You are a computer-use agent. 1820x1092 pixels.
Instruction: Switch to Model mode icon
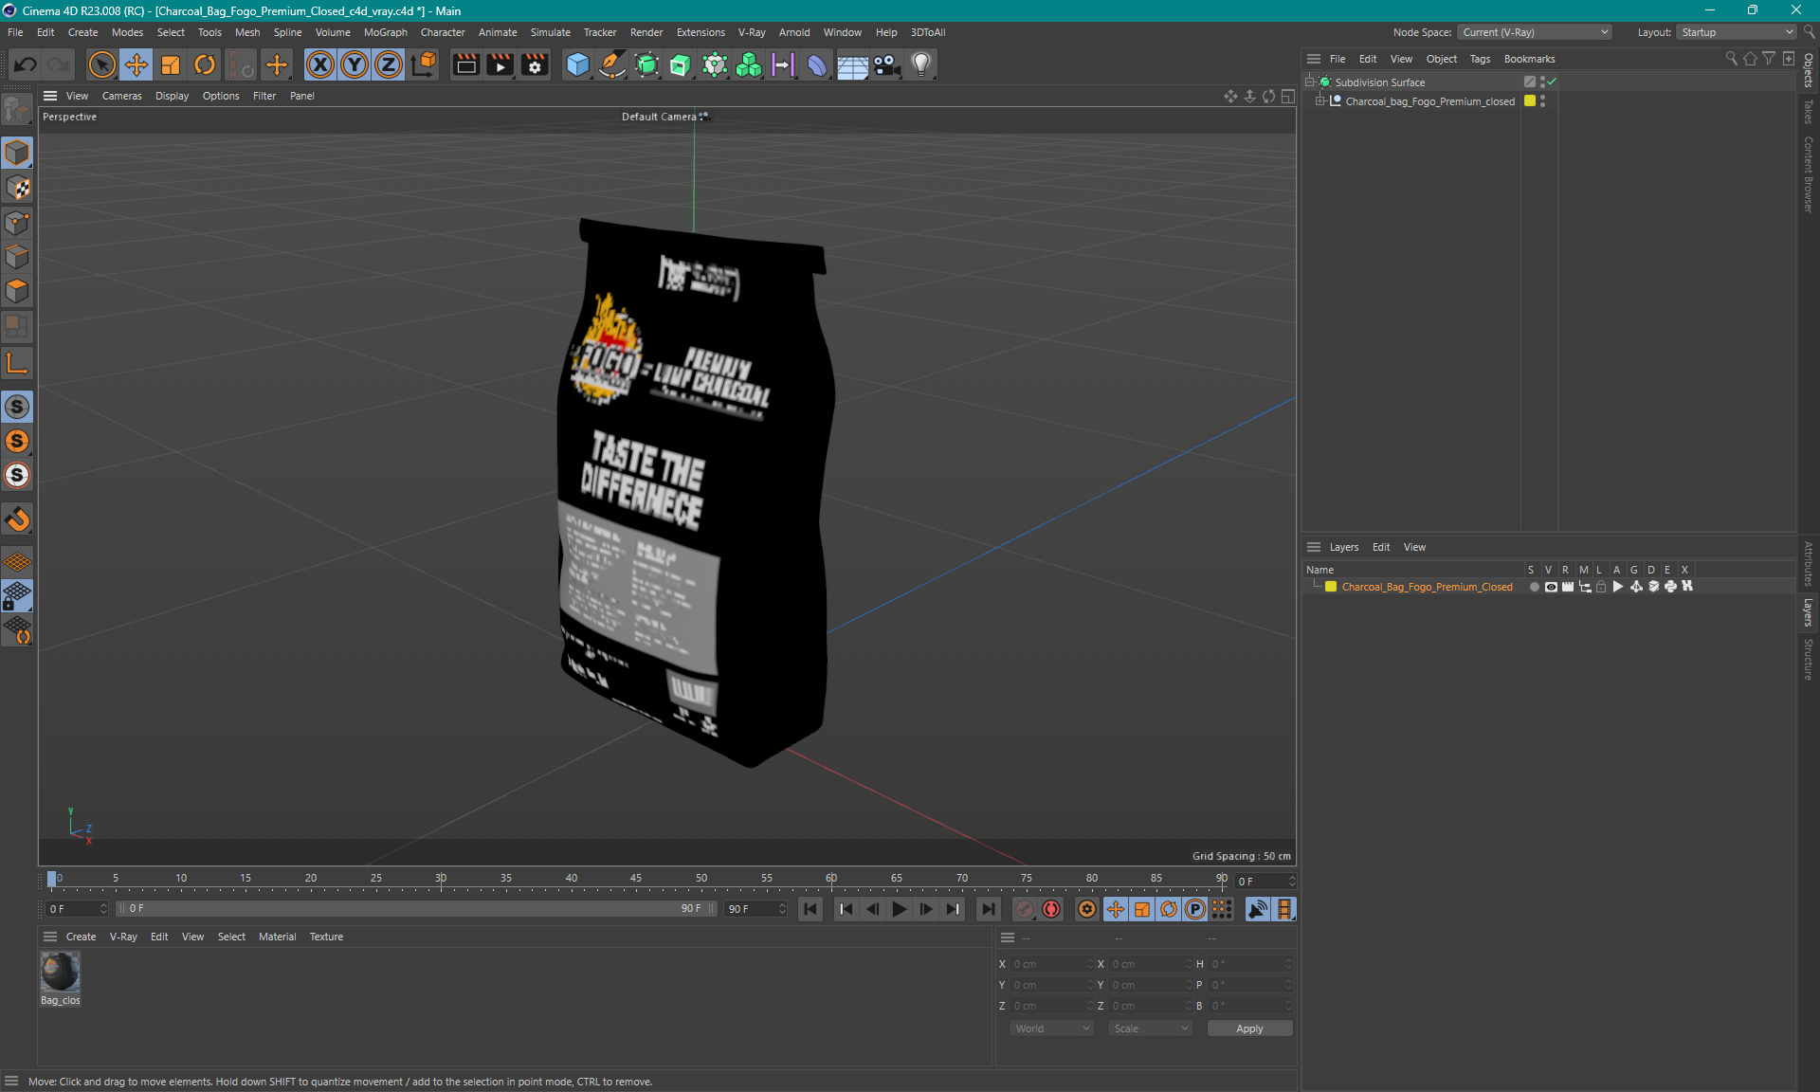click(17, 153)
